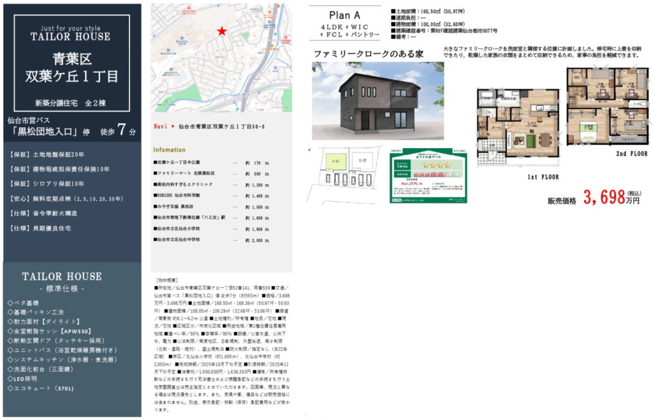Click the green house-shaped energy label

(x=428, y=177)
